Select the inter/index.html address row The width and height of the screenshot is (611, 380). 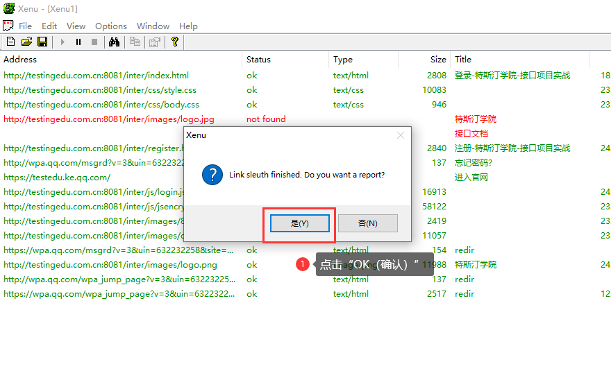tap(96, 75)
